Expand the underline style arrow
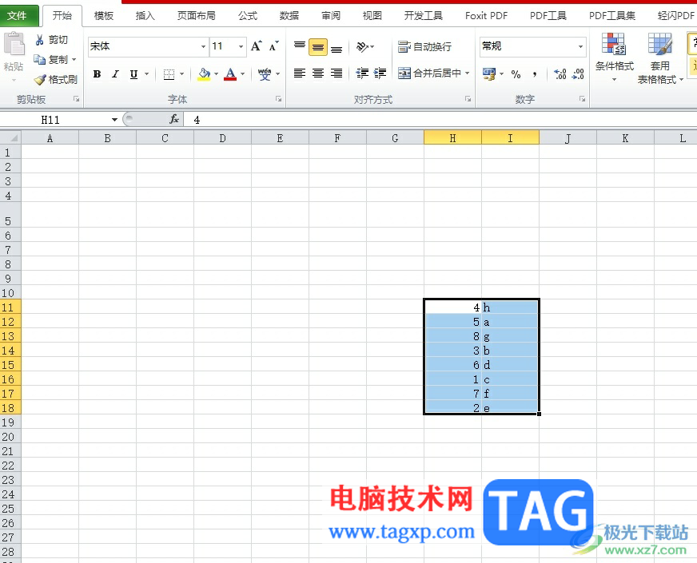Image resolution: width=697 pixels, height=563 pixels. [147, 74]
